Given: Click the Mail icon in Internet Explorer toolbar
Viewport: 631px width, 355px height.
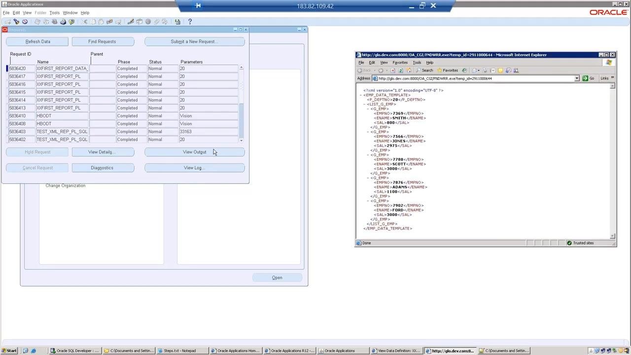Looking at the screenshot, I should pyautogui.click(x=475, y=71).
